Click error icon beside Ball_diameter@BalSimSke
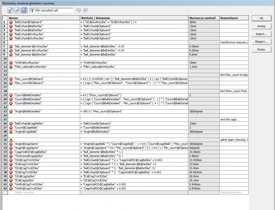Screen dimensions: 275x210 (11, 55)
